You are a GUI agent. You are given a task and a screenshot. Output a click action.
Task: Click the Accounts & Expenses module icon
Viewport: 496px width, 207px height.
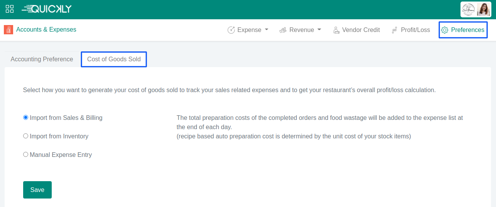8,30
